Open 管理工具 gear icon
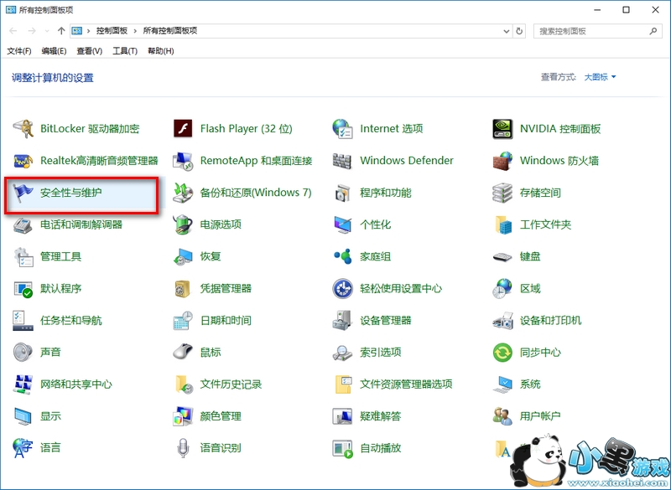 (x=23, y=257)
